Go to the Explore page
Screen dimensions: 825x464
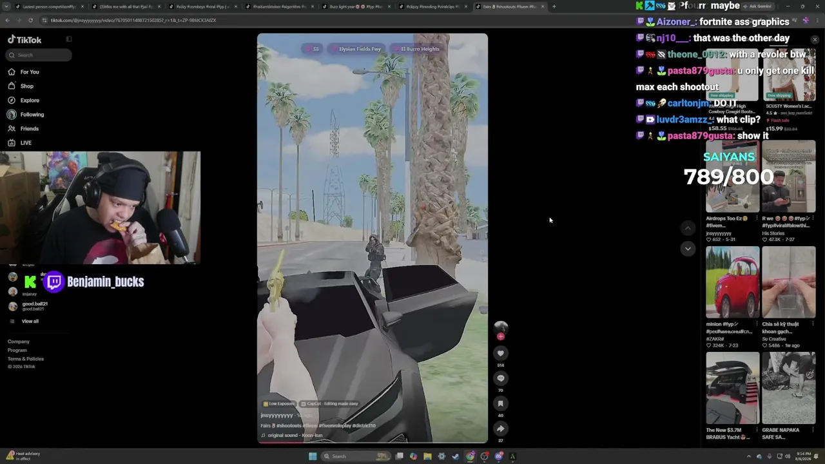23,100
